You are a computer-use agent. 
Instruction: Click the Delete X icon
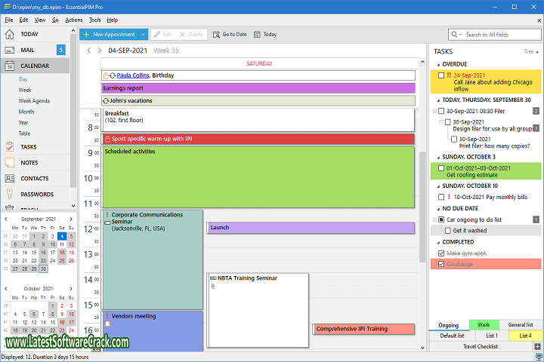[182, 35]
